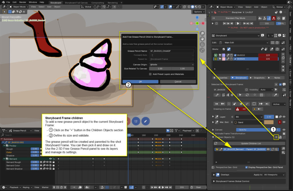
Task: Click the viewport Options button
Action: (x=199, y=12)
